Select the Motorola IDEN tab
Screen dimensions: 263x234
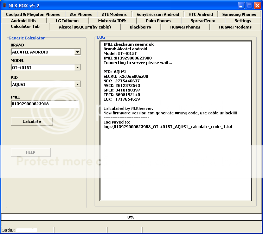click(112, 21)
